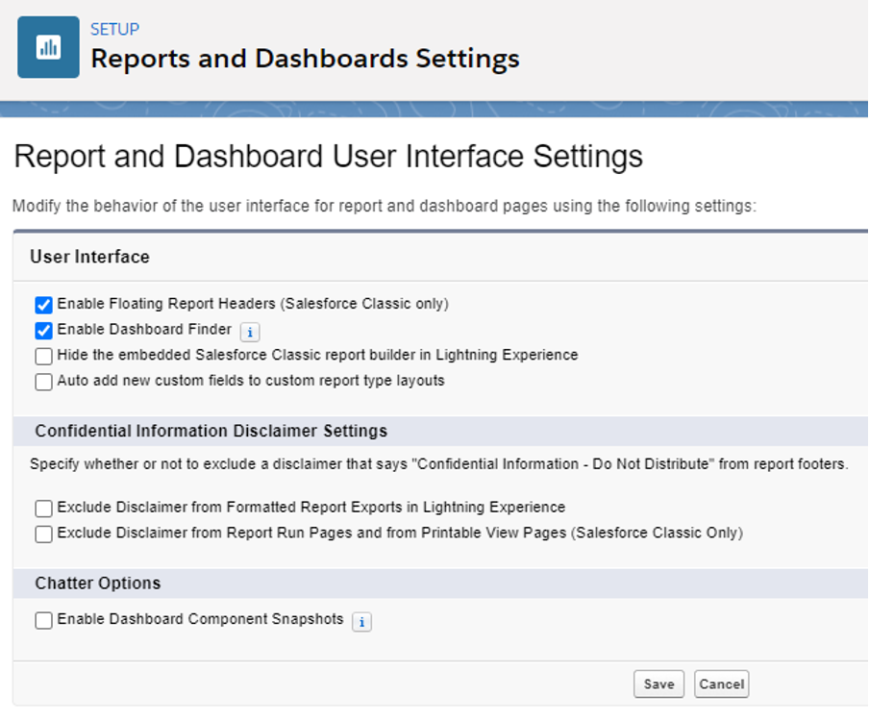Click the Reports and Dashboards setup icon

[48, 47]
